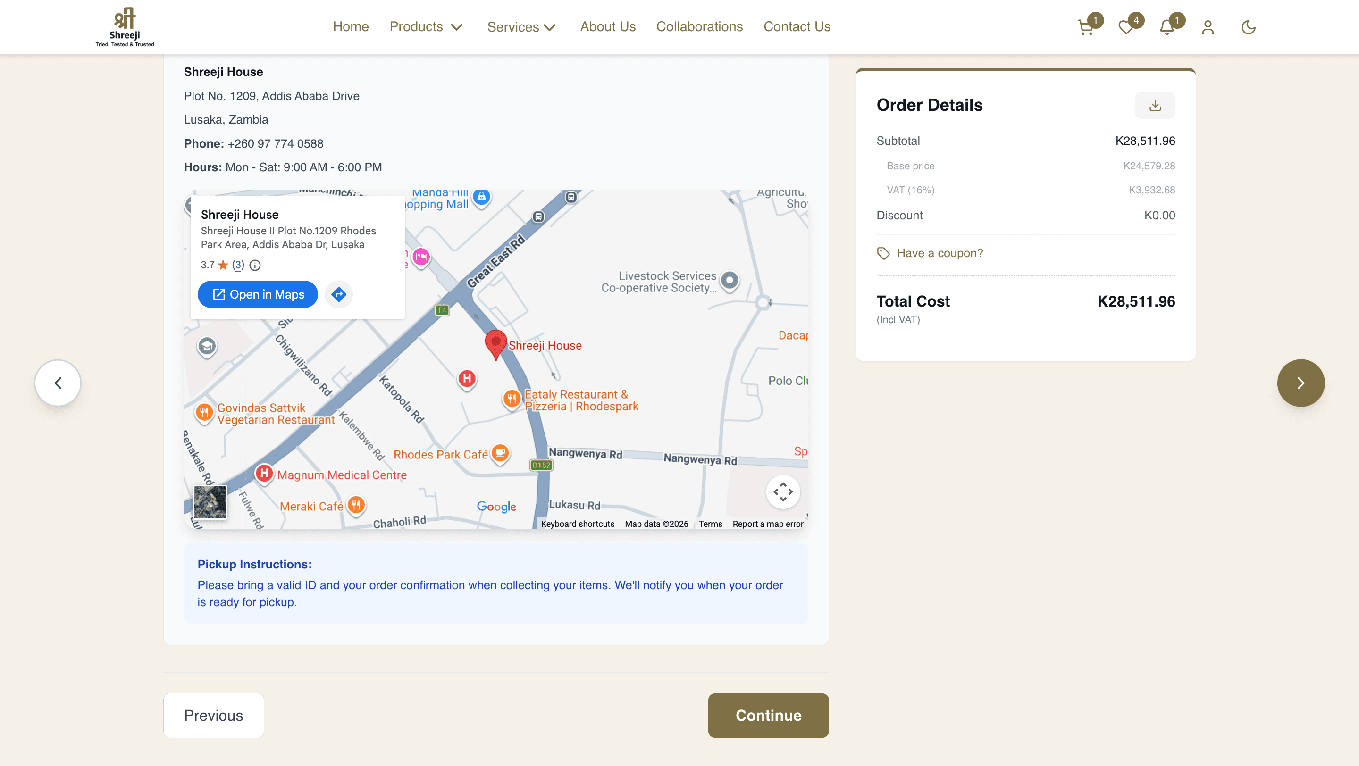The height and width of the screenshot is (766, 1359).
Task: Go to previous slide arrow
Action: (58, 383)
